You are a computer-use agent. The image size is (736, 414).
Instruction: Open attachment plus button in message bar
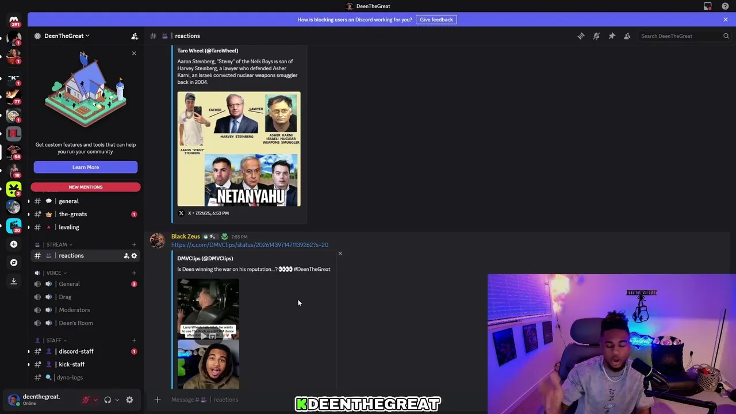(x=157, y=400)
